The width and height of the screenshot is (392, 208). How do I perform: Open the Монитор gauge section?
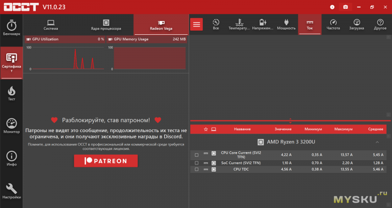[11, 126]
